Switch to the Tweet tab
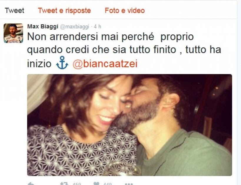Viewport: 241px width, 185px height. [x=14, y=11]
